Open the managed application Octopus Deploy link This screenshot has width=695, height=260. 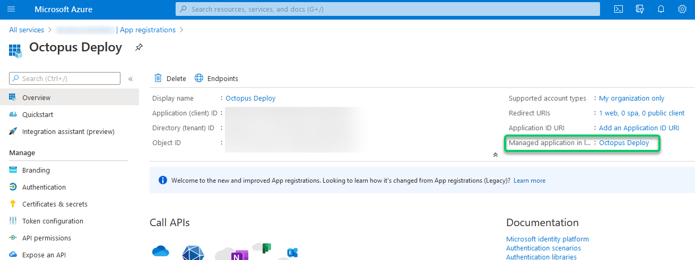[x=624, y=142]
